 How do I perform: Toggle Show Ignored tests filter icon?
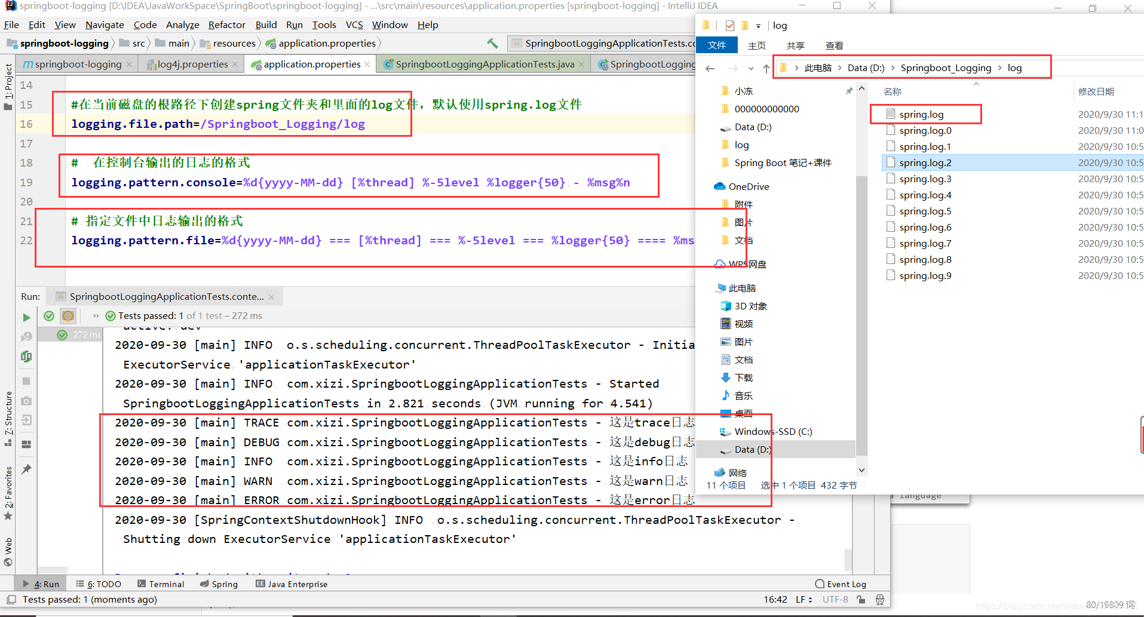tap(68, 316)
